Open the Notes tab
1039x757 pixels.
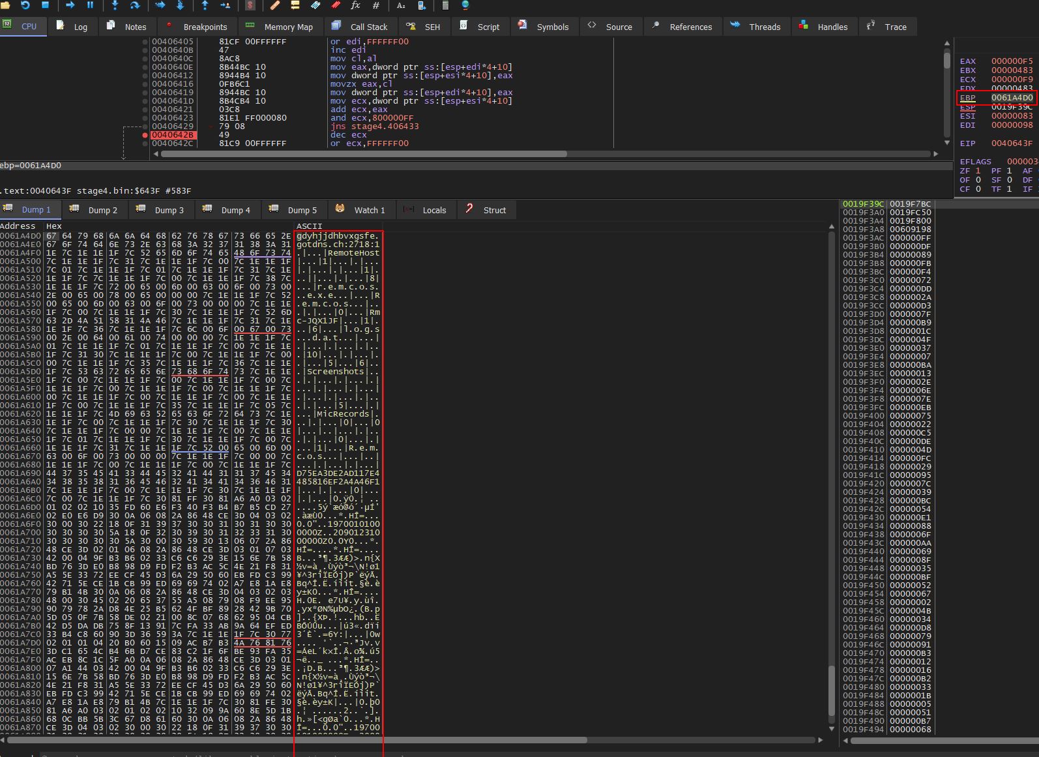(x=127, y=27)
